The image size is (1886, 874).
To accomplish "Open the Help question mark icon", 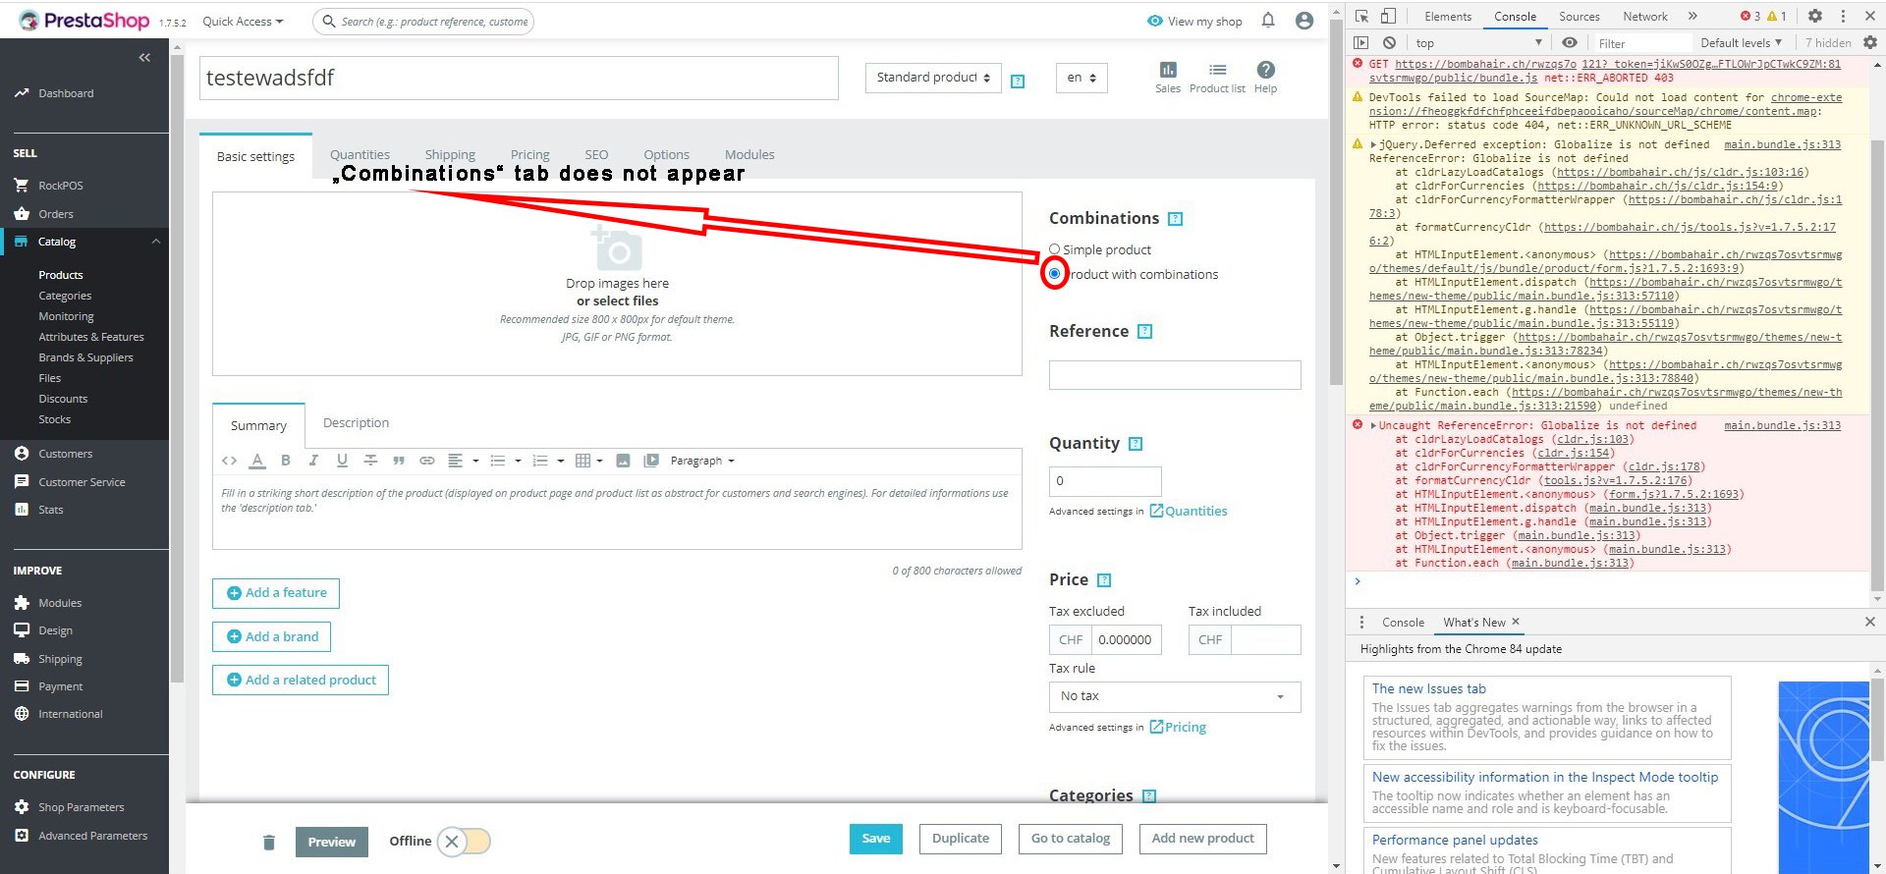I will (x=1266, y=77).
